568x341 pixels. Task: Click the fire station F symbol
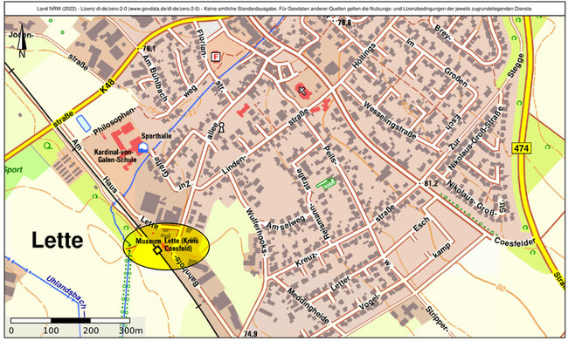(x=216, y=57)
